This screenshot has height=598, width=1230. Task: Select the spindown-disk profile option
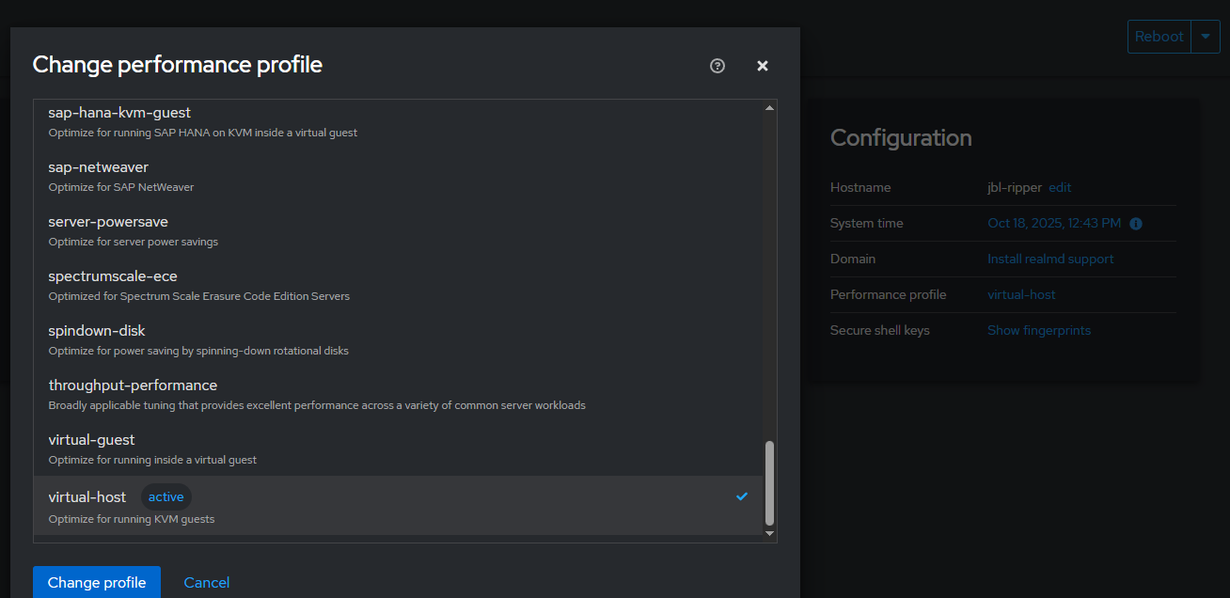[x=97, y=339]
